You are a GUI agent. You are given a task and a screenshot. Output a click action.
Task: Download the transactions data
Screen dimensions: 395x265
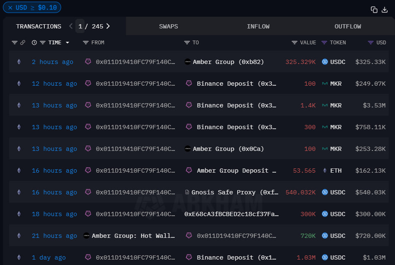pyautogui.click(x=385, y=10)
